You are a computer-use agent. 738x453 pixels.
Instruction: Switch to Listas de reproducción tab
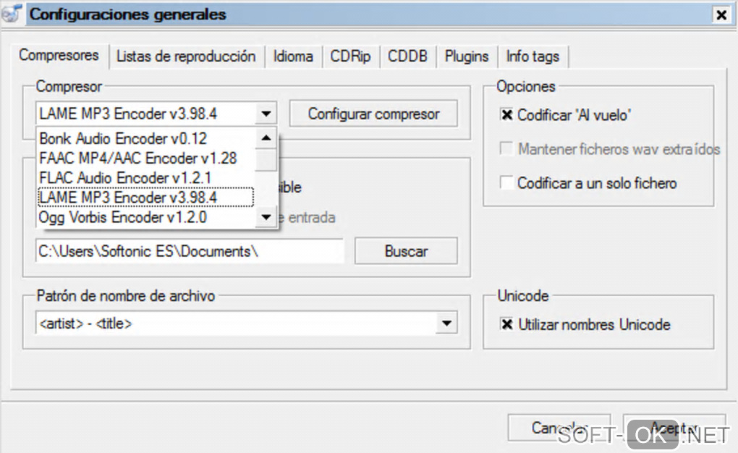(186, 56)
